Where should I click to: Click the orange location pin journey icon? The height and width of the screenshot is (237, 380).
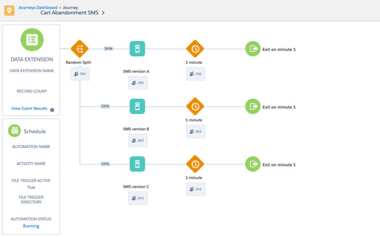[x=8, y=10]
